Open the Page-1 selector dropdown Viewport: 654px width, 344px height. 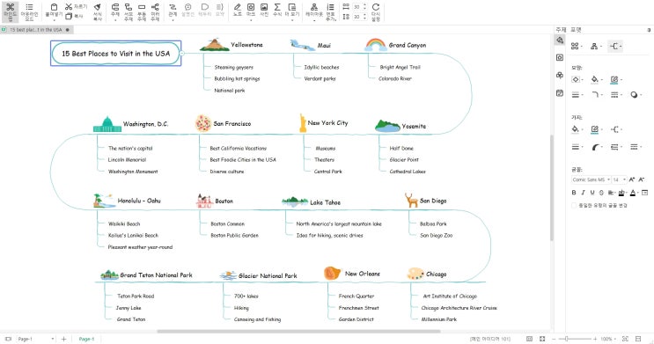(36, 339)
